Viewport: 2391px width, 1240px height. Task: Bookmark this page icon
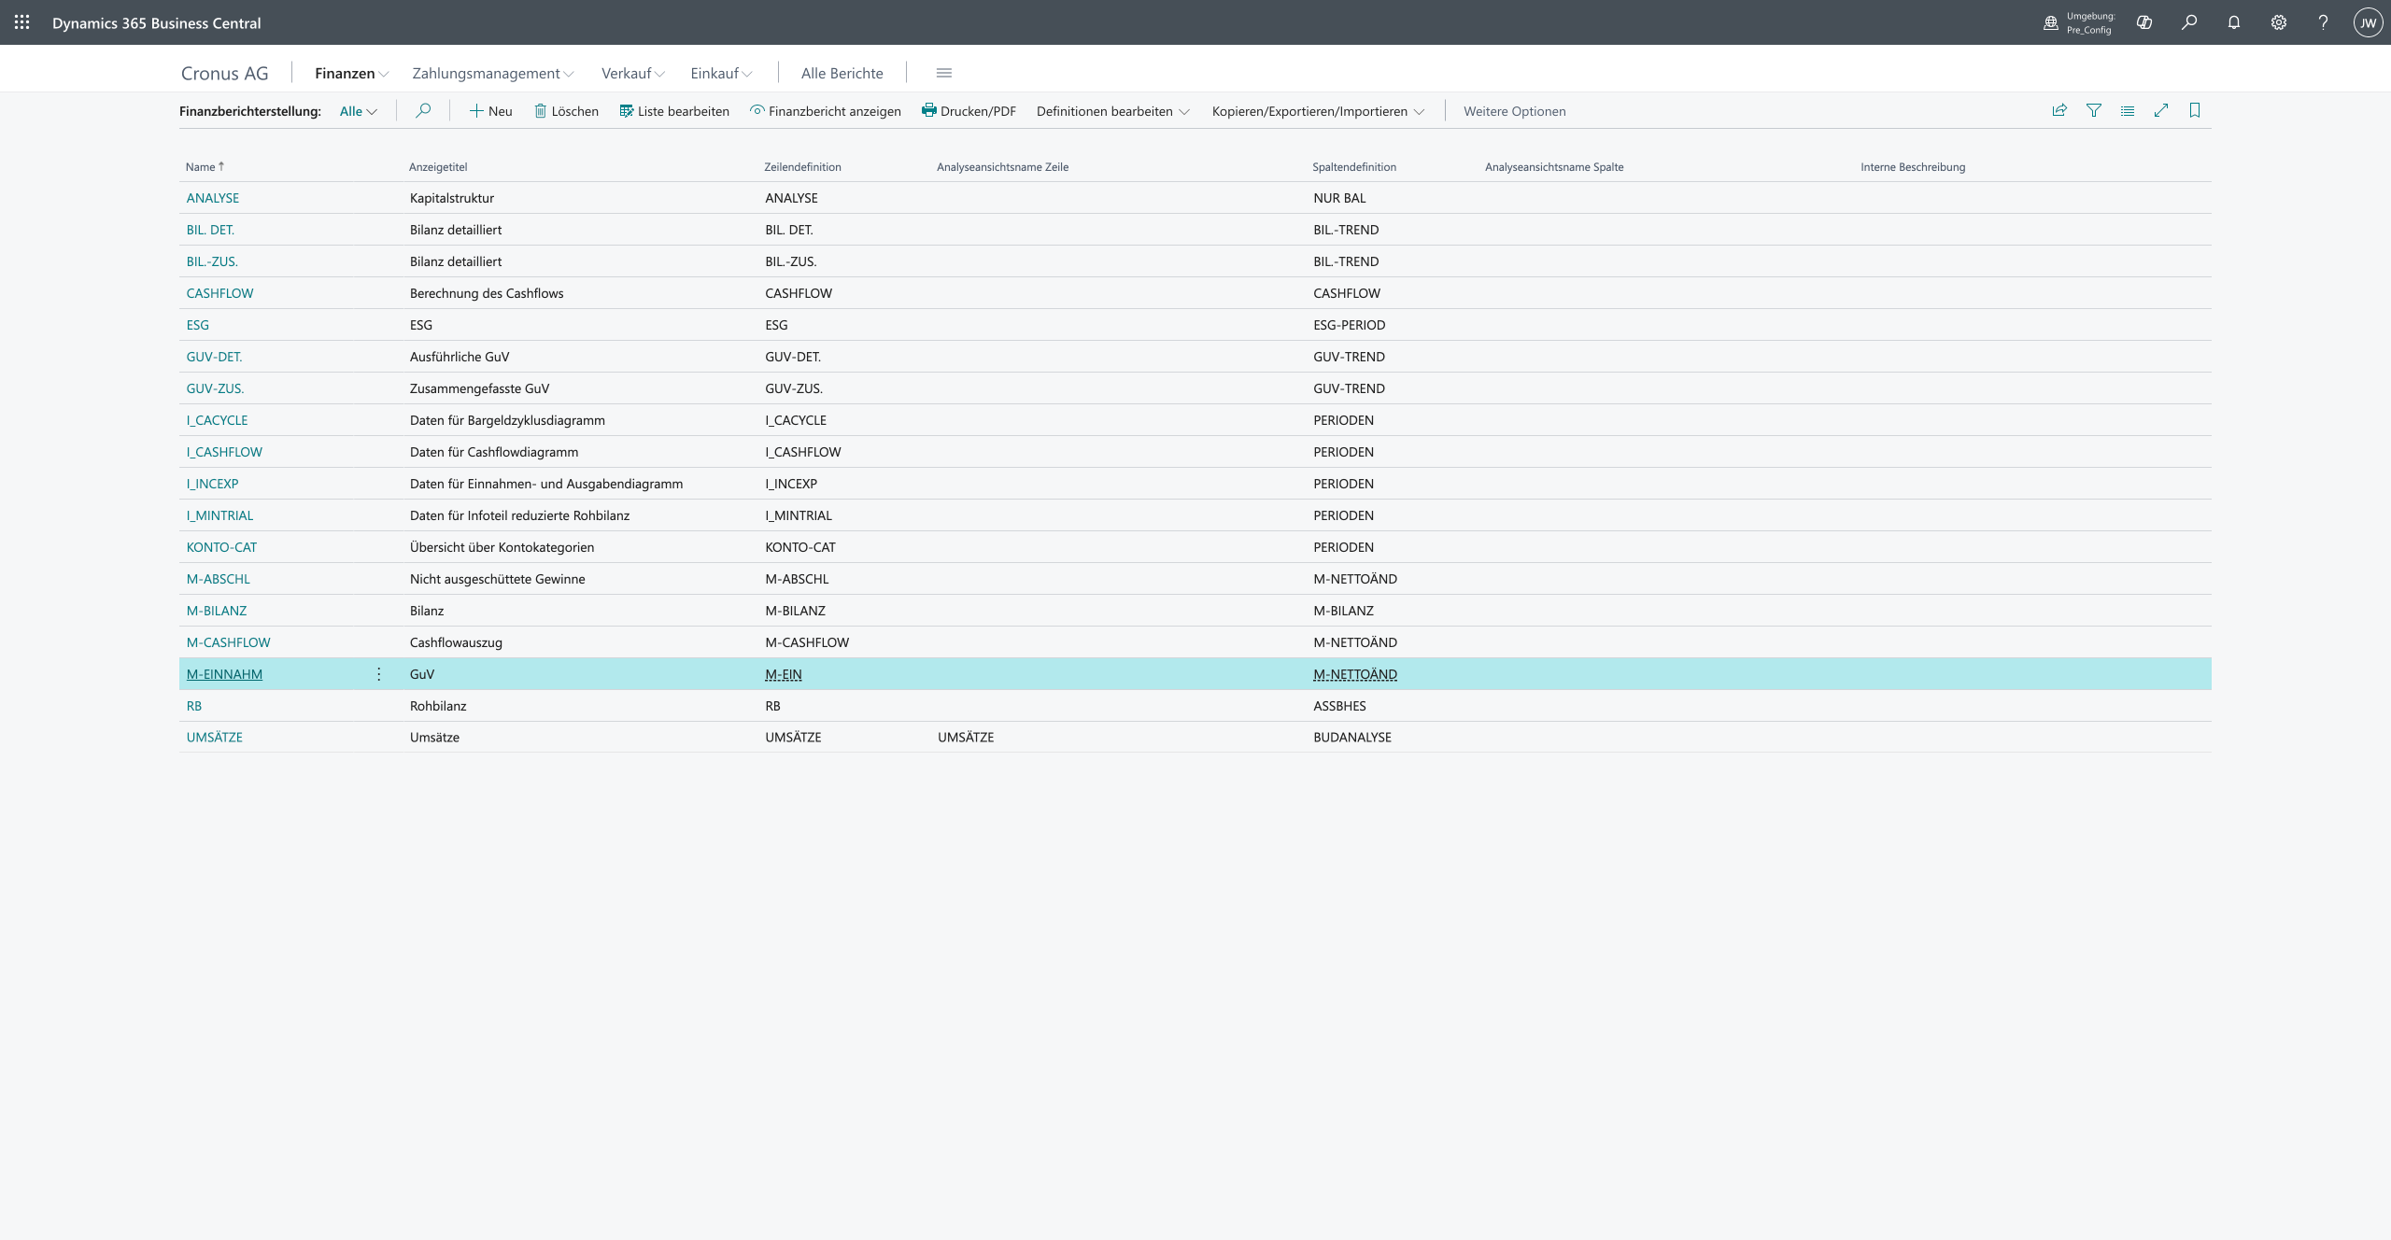(2195, 110)
